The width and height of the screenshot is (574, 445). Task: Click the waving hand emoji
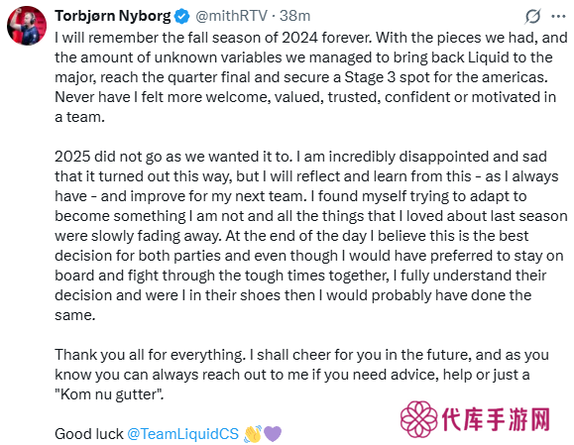pyautogui.click(x=253, y=434)
